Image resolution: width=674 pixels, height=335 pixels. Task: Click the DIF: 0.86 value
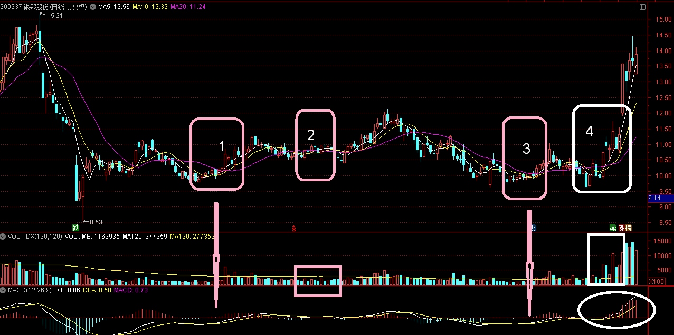67,290
